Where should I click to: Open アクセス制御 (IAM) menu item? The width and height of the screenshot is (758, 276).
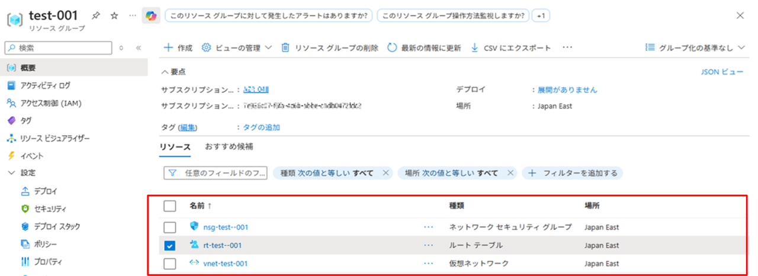point(50,103)
